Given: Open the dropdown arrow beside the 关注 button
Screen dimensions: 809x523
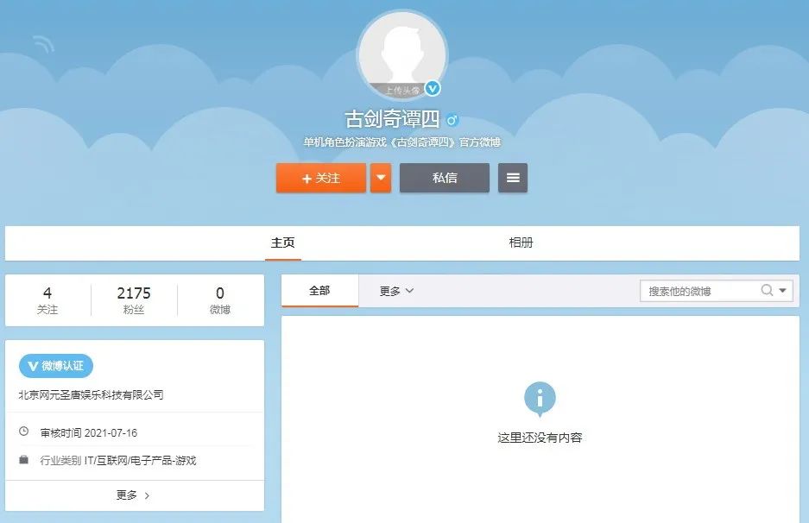Looking at the screenshot, I should click(x=380, y=179).
